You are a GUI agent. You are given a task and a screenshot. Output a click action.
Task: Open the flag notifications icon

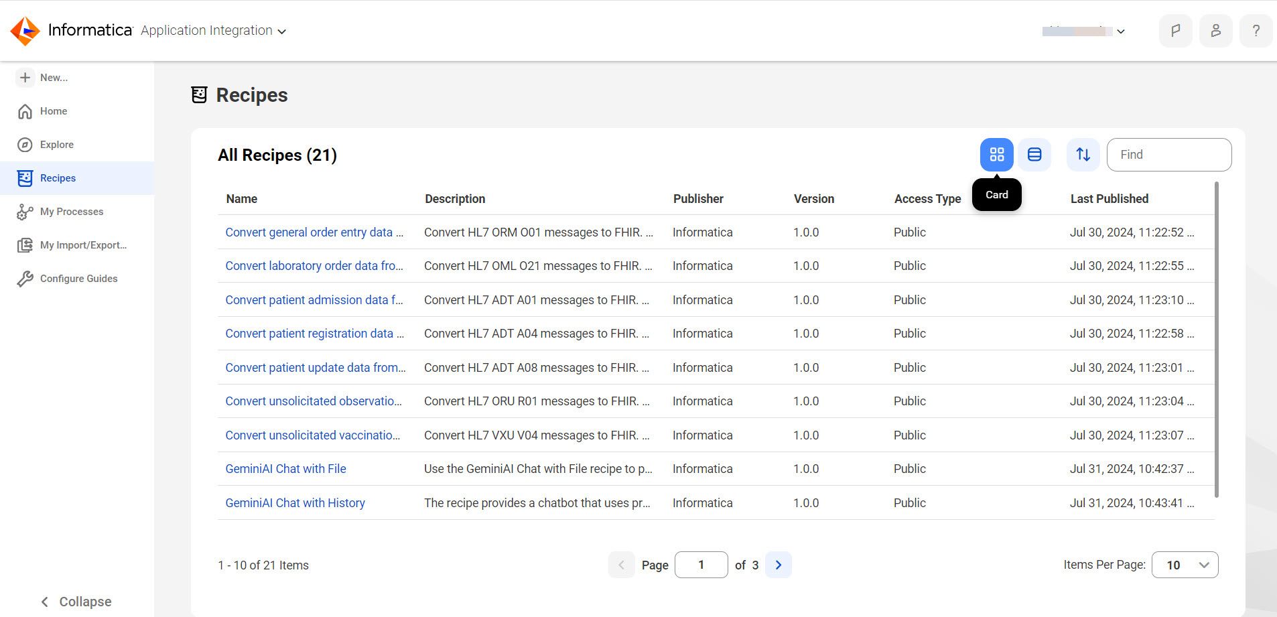click(x=1175, y=31)
